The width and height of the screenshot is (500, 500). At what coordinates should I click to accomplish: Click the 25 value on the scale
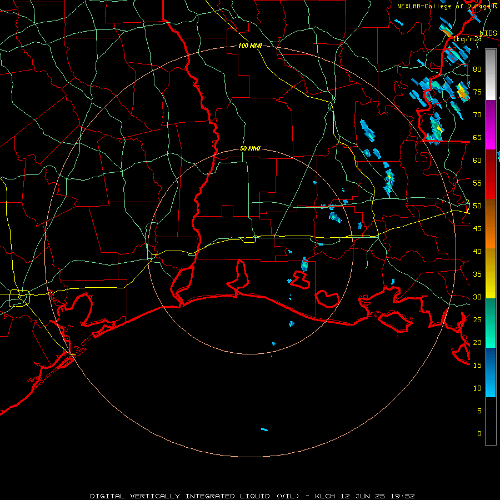(477, 320)
